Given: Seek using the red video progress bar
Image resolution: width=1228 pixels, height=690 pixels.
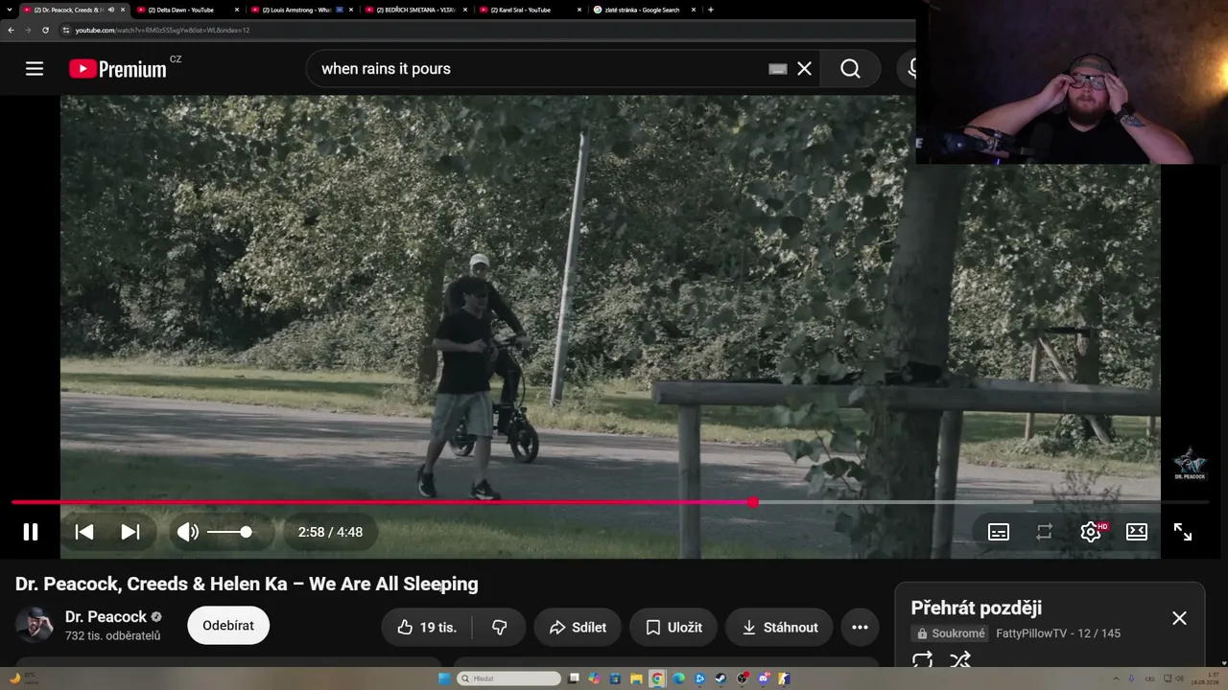Looking at the screenshot, I should pyautogui.click(x=610, y=502).
